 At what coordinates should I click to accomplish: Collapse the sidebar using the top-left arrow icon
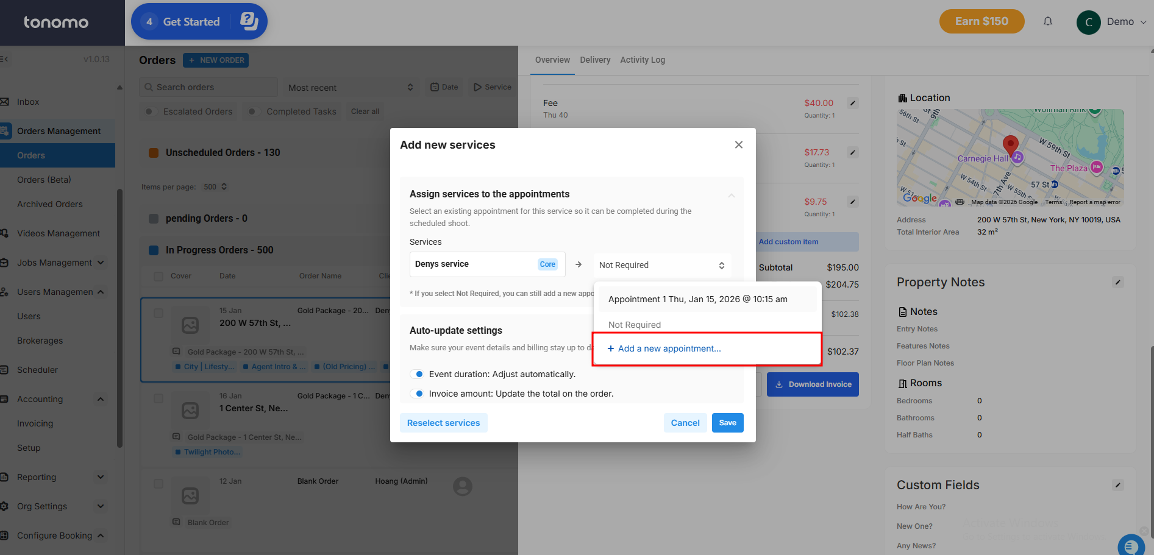tap(4, 59)
